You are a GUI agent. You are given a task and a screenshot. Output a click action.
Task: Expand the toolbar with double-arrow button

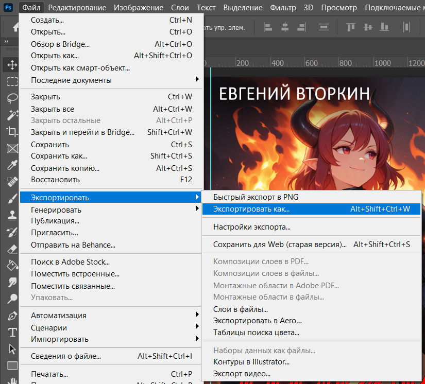click(6, 41)
